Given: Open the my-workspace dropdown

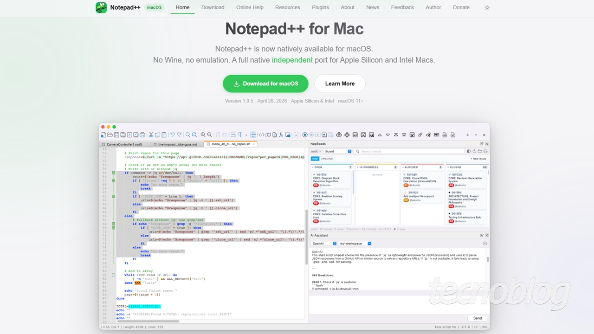Looking at the screenshot, I should pyautogui.click(x=355, y=244).
